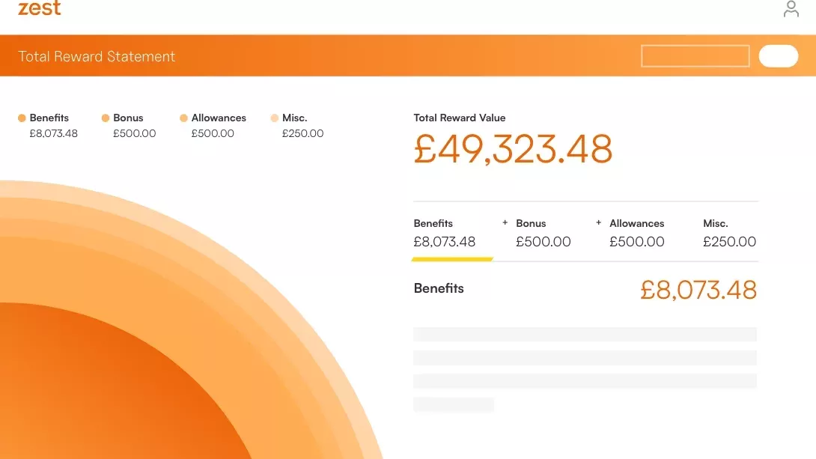
Task: Select the Misc. legend dot
Action: point(274,118)
